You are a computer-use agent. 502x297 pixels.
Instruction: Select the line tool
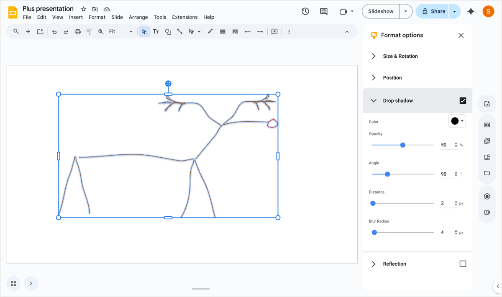179,32
